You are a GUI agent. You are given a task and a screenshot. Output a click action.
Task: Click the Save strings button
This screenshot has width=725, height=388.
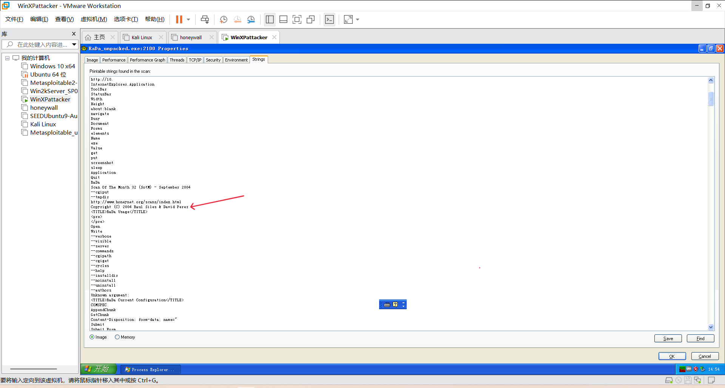click(x=668, y=339)
